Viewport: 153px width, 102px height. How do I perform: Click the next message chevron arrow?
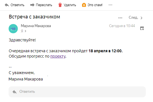(141, 18)
